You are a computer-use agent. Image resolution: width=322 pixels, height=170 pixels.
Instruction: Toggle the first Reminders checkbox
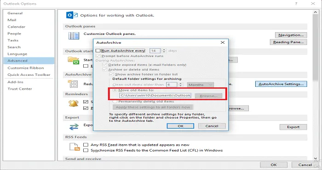point(86,102)
